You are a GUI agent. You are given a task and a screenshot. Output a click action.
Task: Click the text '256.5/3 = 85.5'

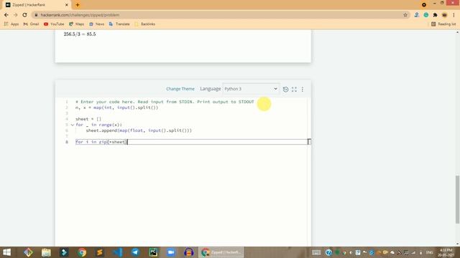click(x=80, y=34)
